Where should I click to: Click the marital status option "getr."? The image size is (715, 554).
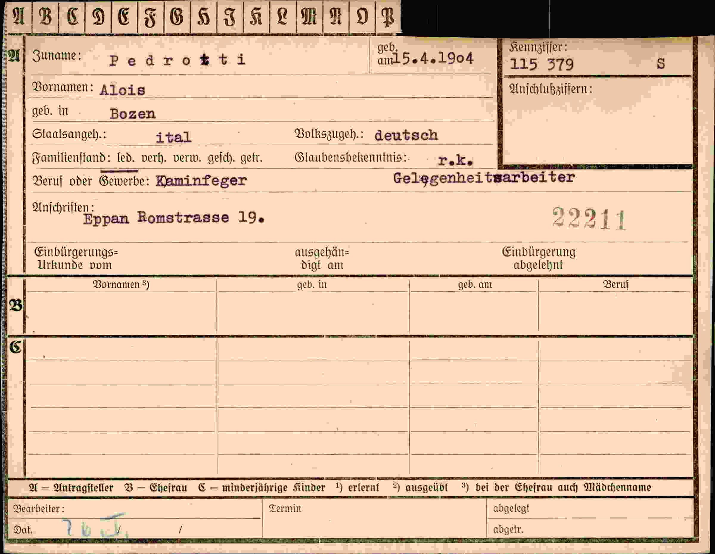[x=251, y=158]
